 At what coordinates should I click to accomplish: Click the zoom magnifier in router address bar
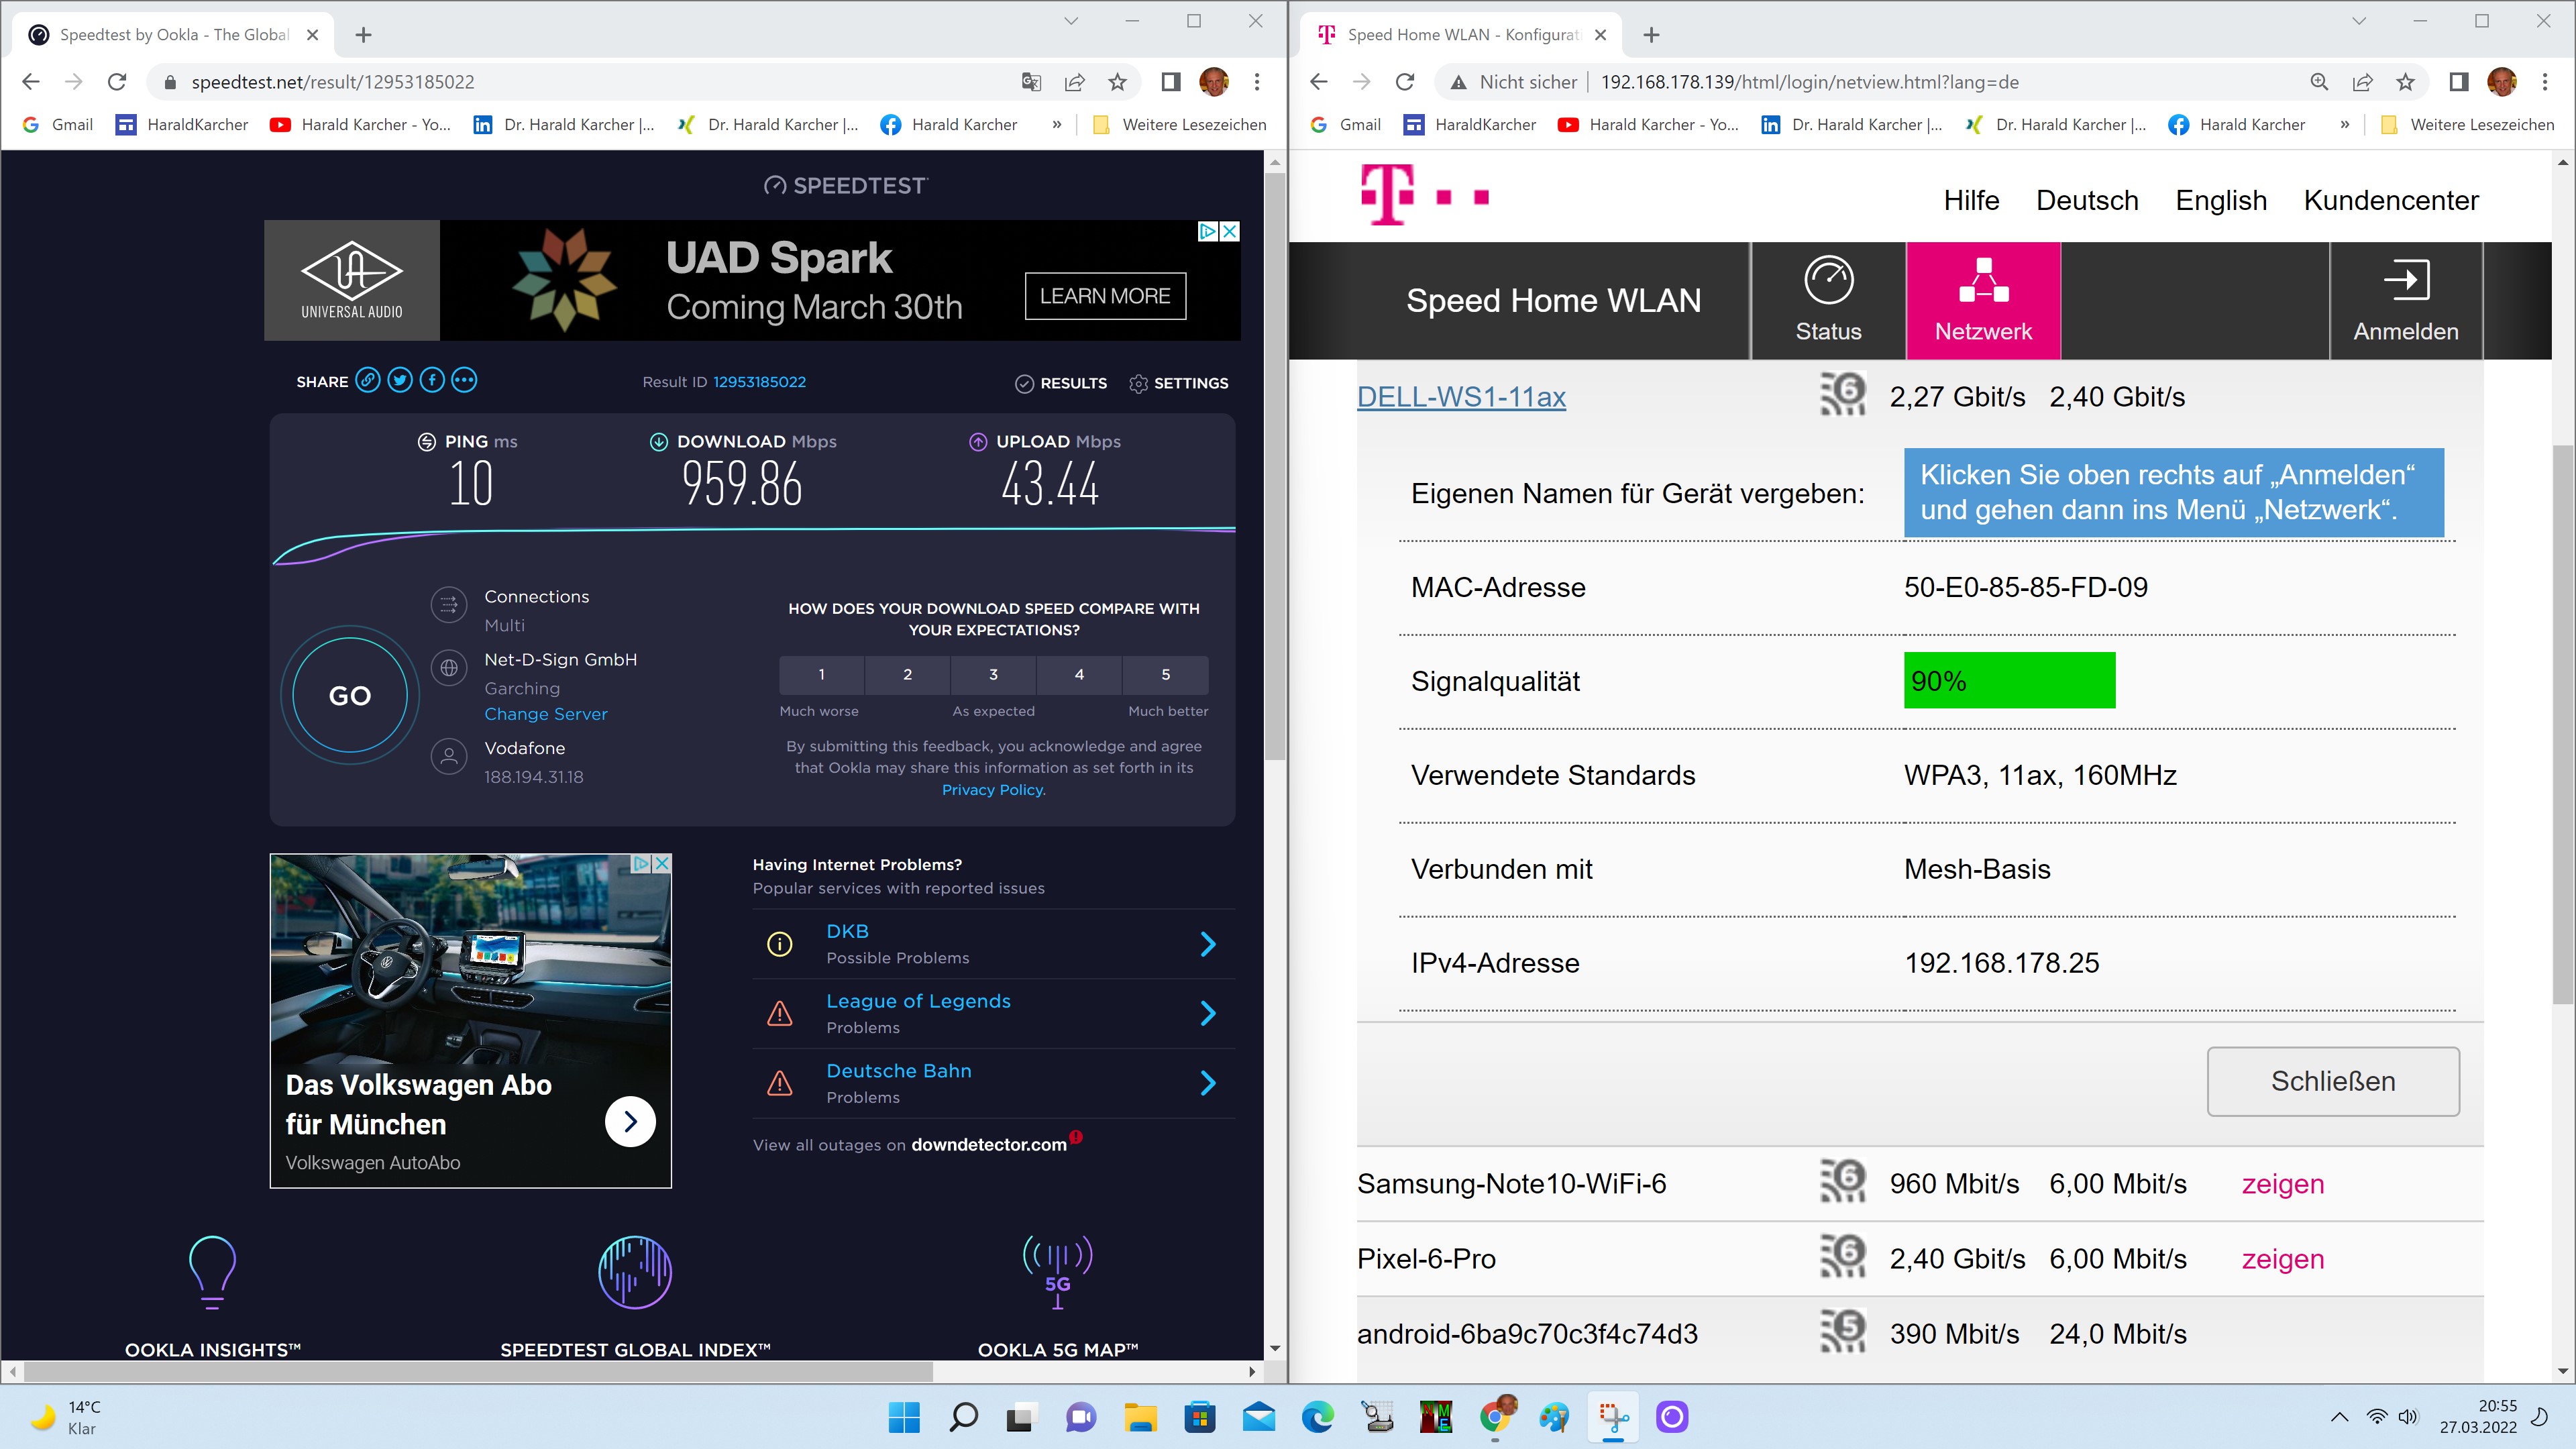coord(2319,82)
